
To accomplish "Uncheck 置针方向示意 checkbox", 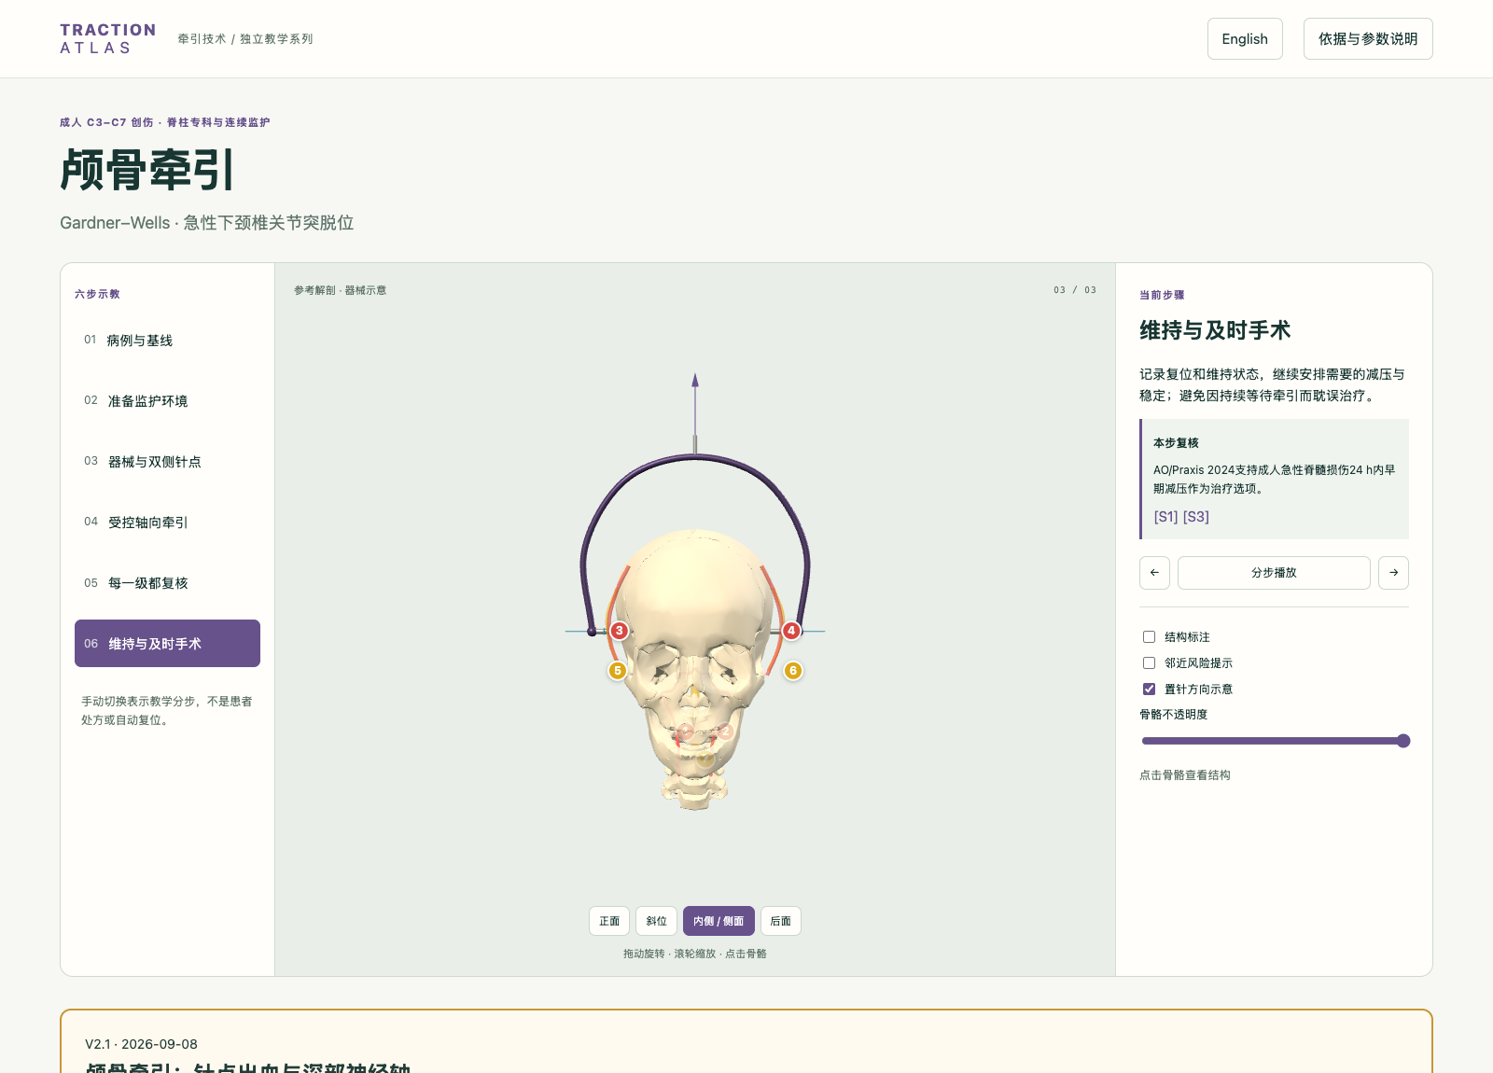I will 1149,690.
